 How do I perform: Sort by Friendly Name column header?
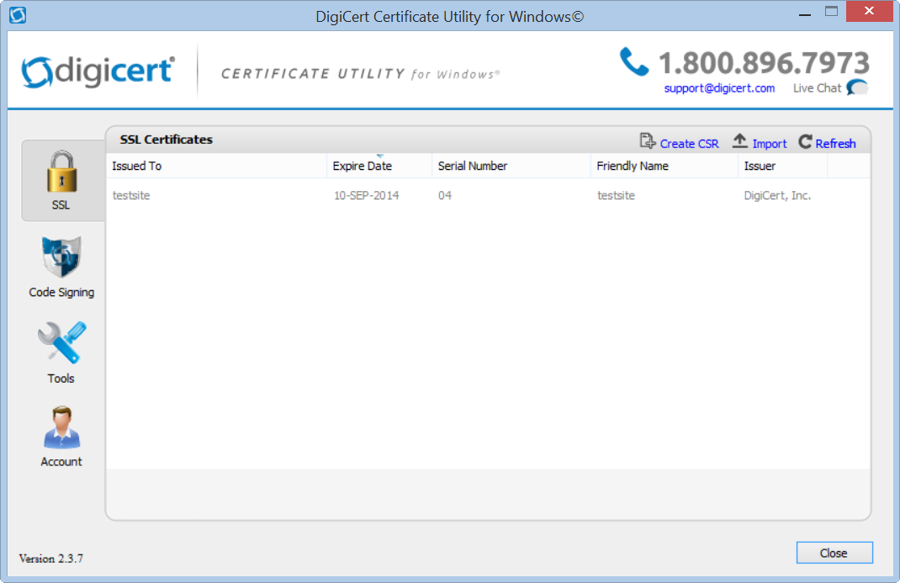click(664, 166)
